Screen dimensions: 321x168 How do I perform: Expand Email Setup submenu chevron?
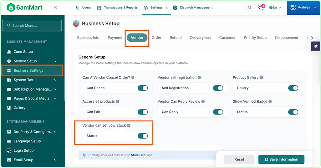(x=55, y=160)
